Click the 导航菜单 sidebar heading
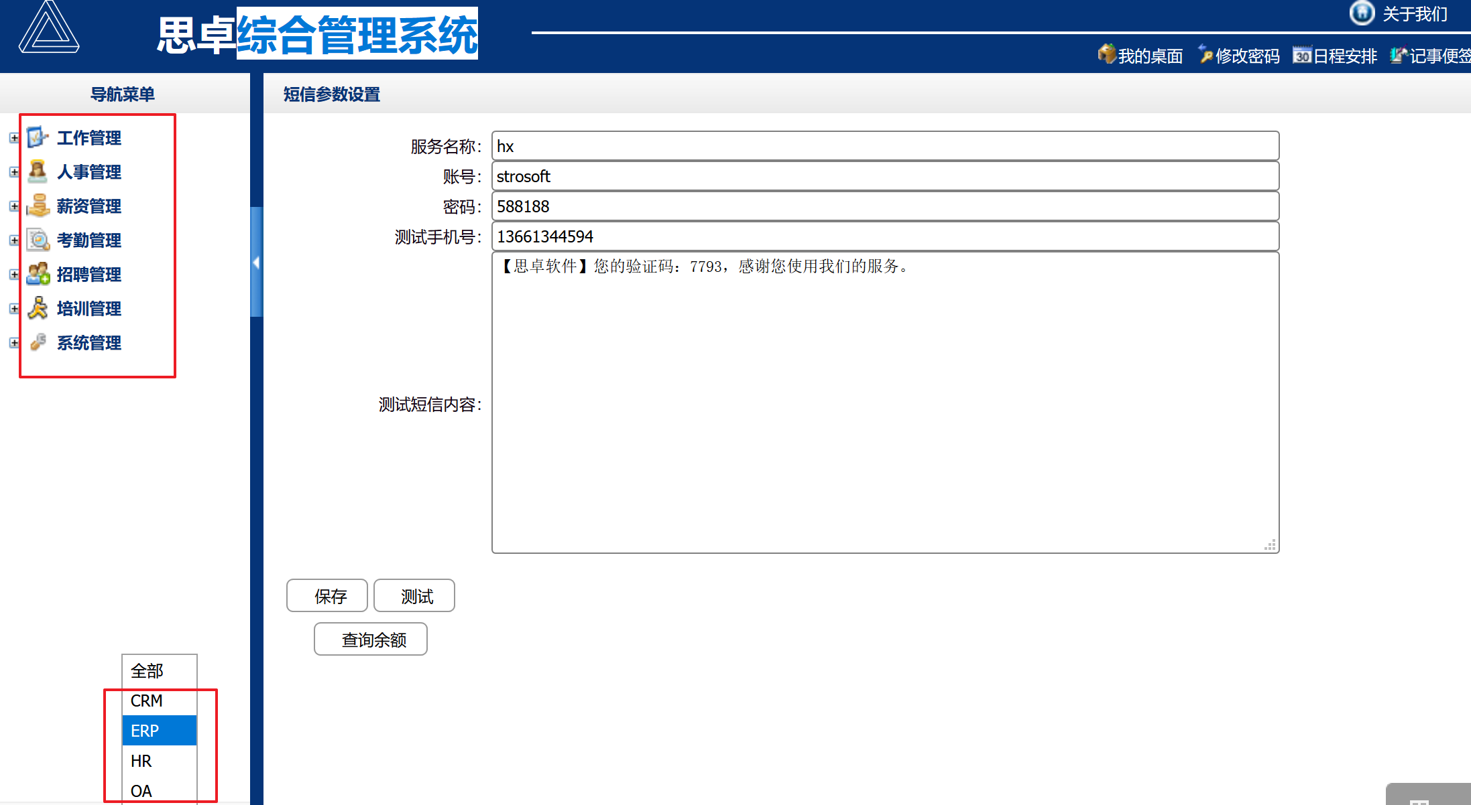Image resolution: width=1471 pixels, height=805 pixels. pyautogui.click(x=123, y=94)
